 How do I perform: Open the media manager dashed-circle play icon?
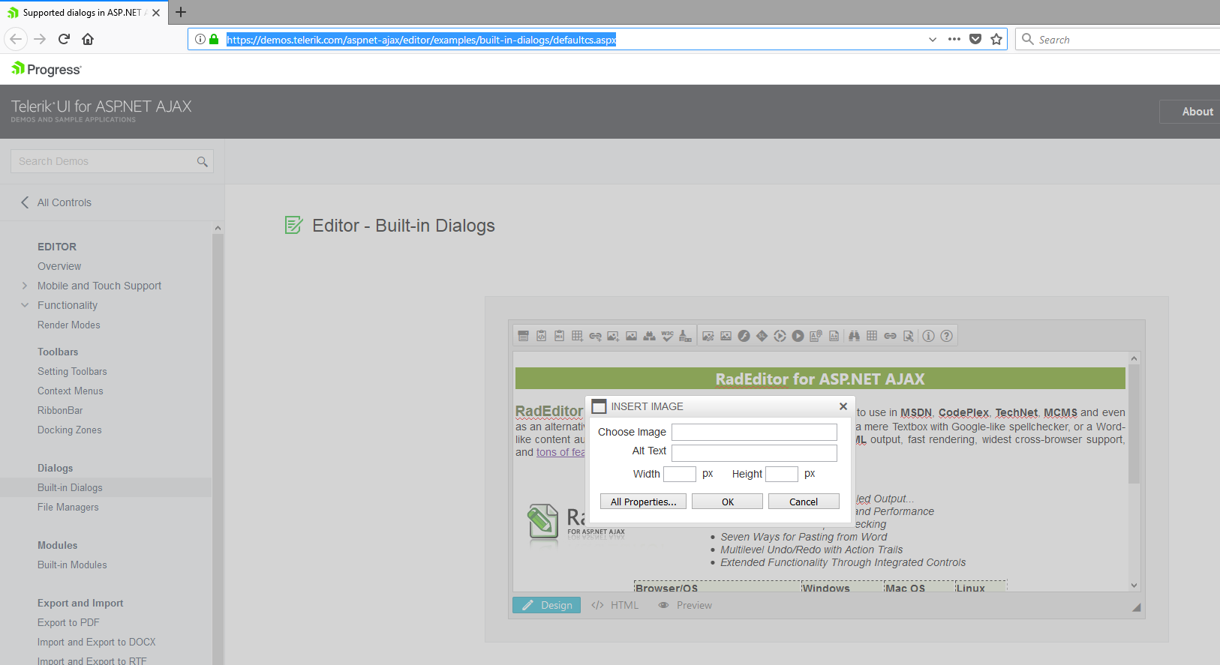780,336
